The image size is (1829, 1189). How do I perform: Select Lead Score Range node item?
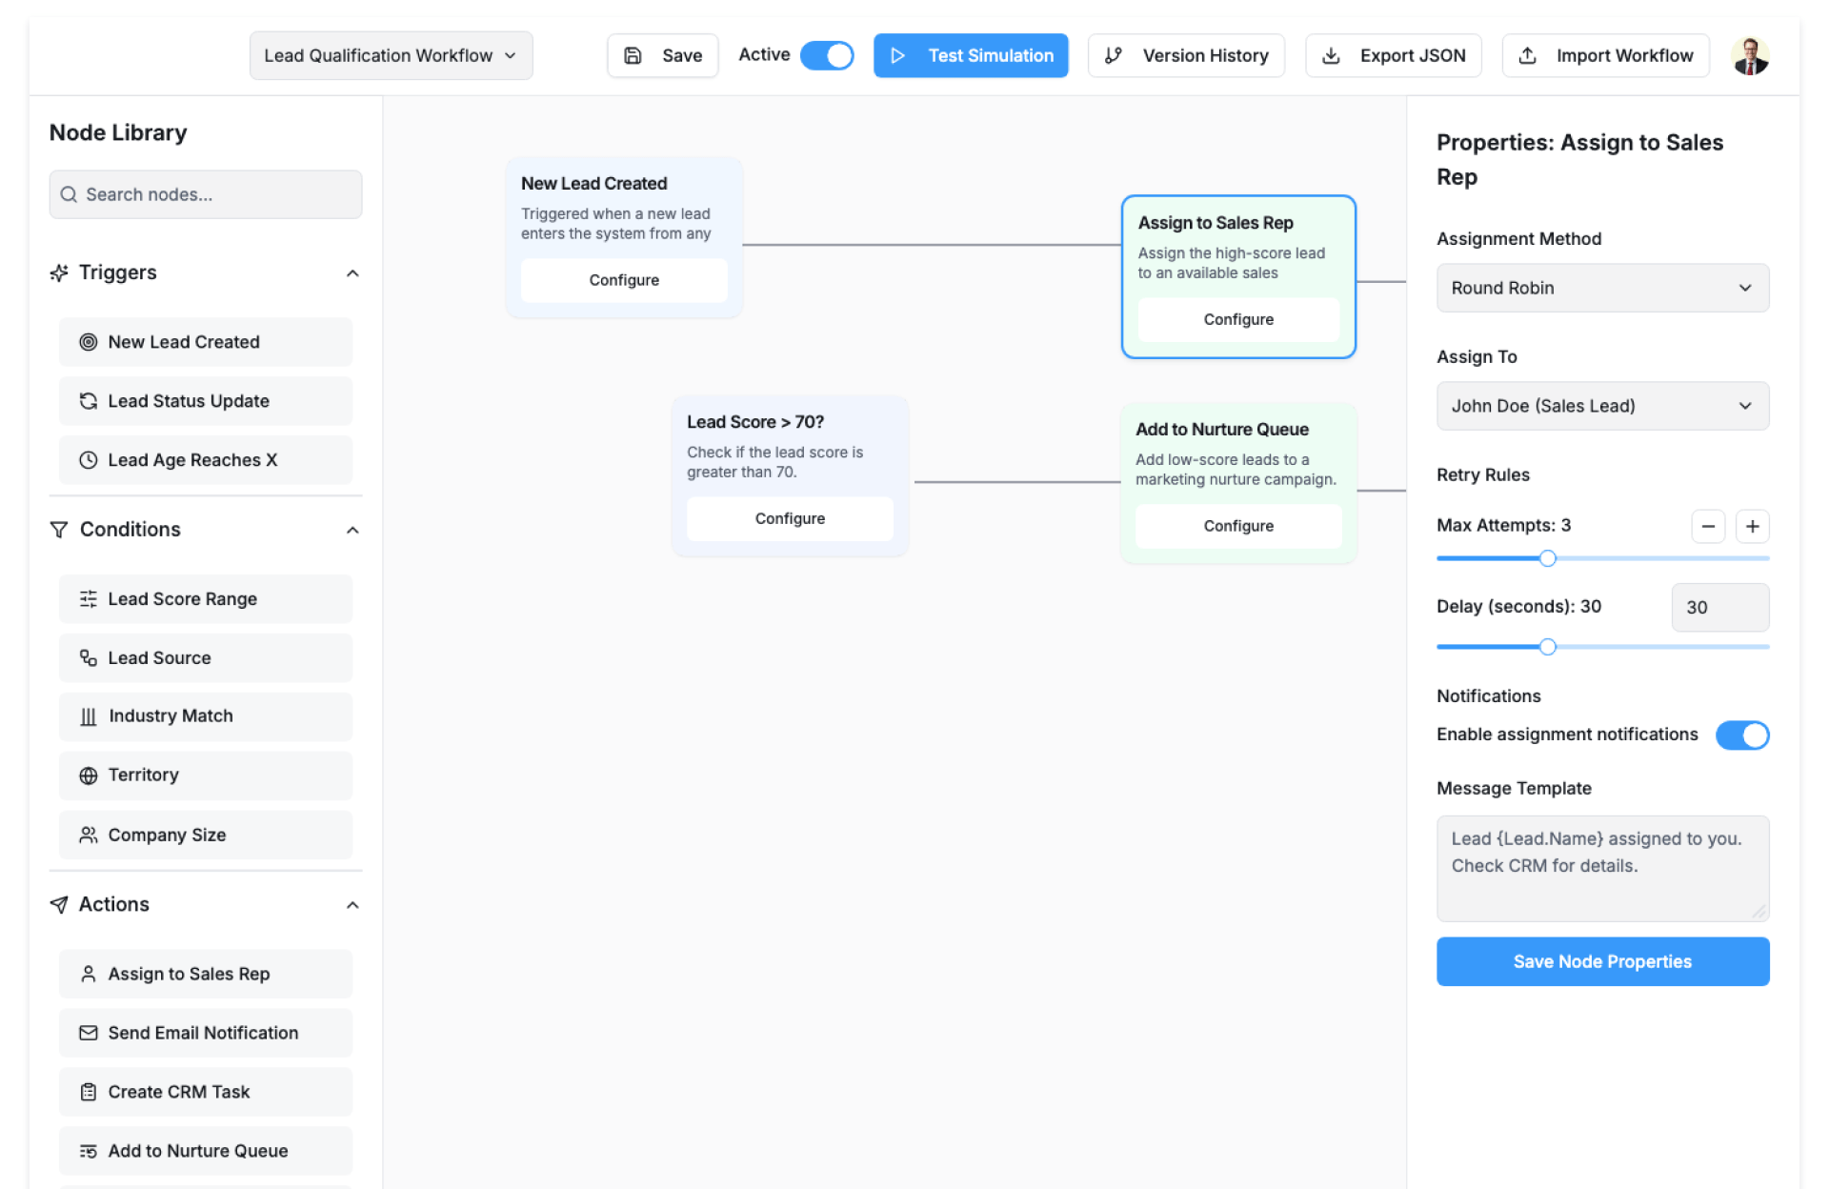pyautogui.click(x=205, y=598)
